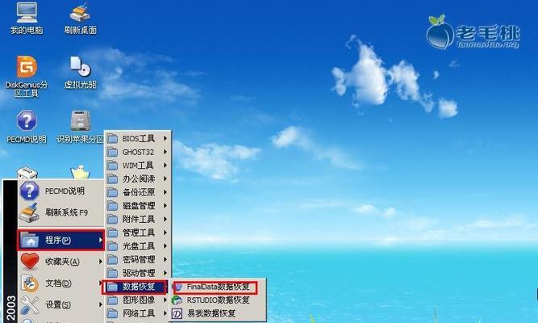Viewport: 538px width, 323px height.
Task: Open the 文档(D) start menu item
Action: 60,283
